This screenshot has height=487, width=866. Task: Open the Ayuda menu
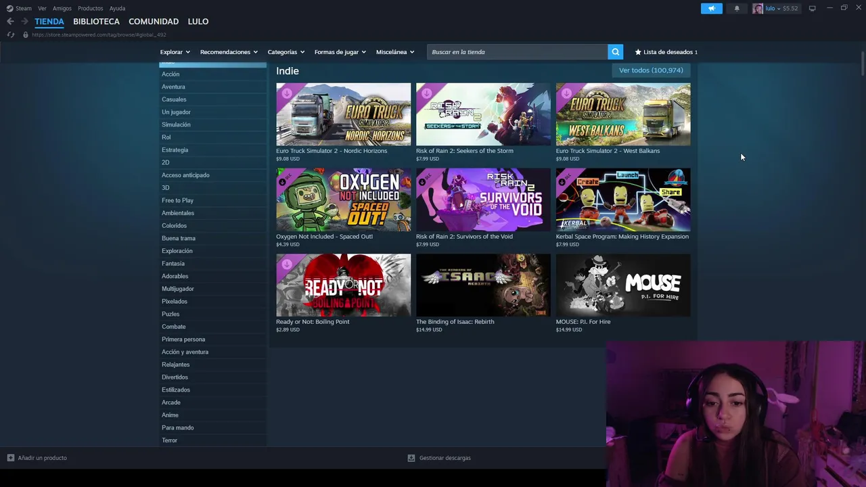pyautogui.click(x=117, y=8)
